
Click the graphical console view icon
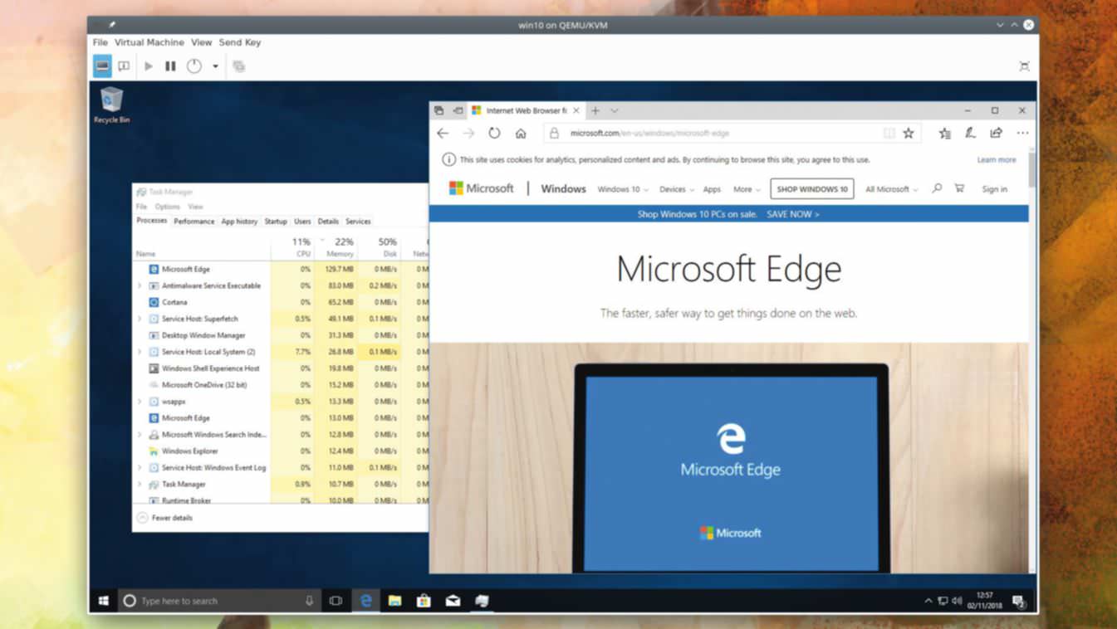[x=102, y=66]
